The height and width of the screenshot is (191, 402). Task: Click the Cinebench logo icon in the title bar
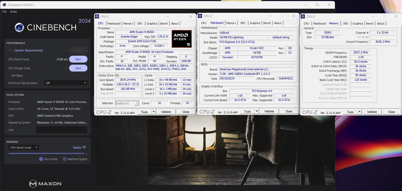tap(4, 5)
